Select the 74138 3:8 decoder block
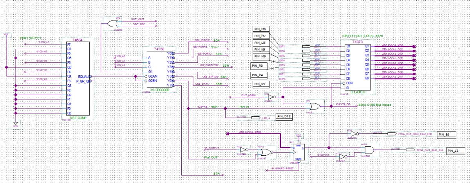The image size is (470, 183). pyautogui.click(x=160, y=70)
